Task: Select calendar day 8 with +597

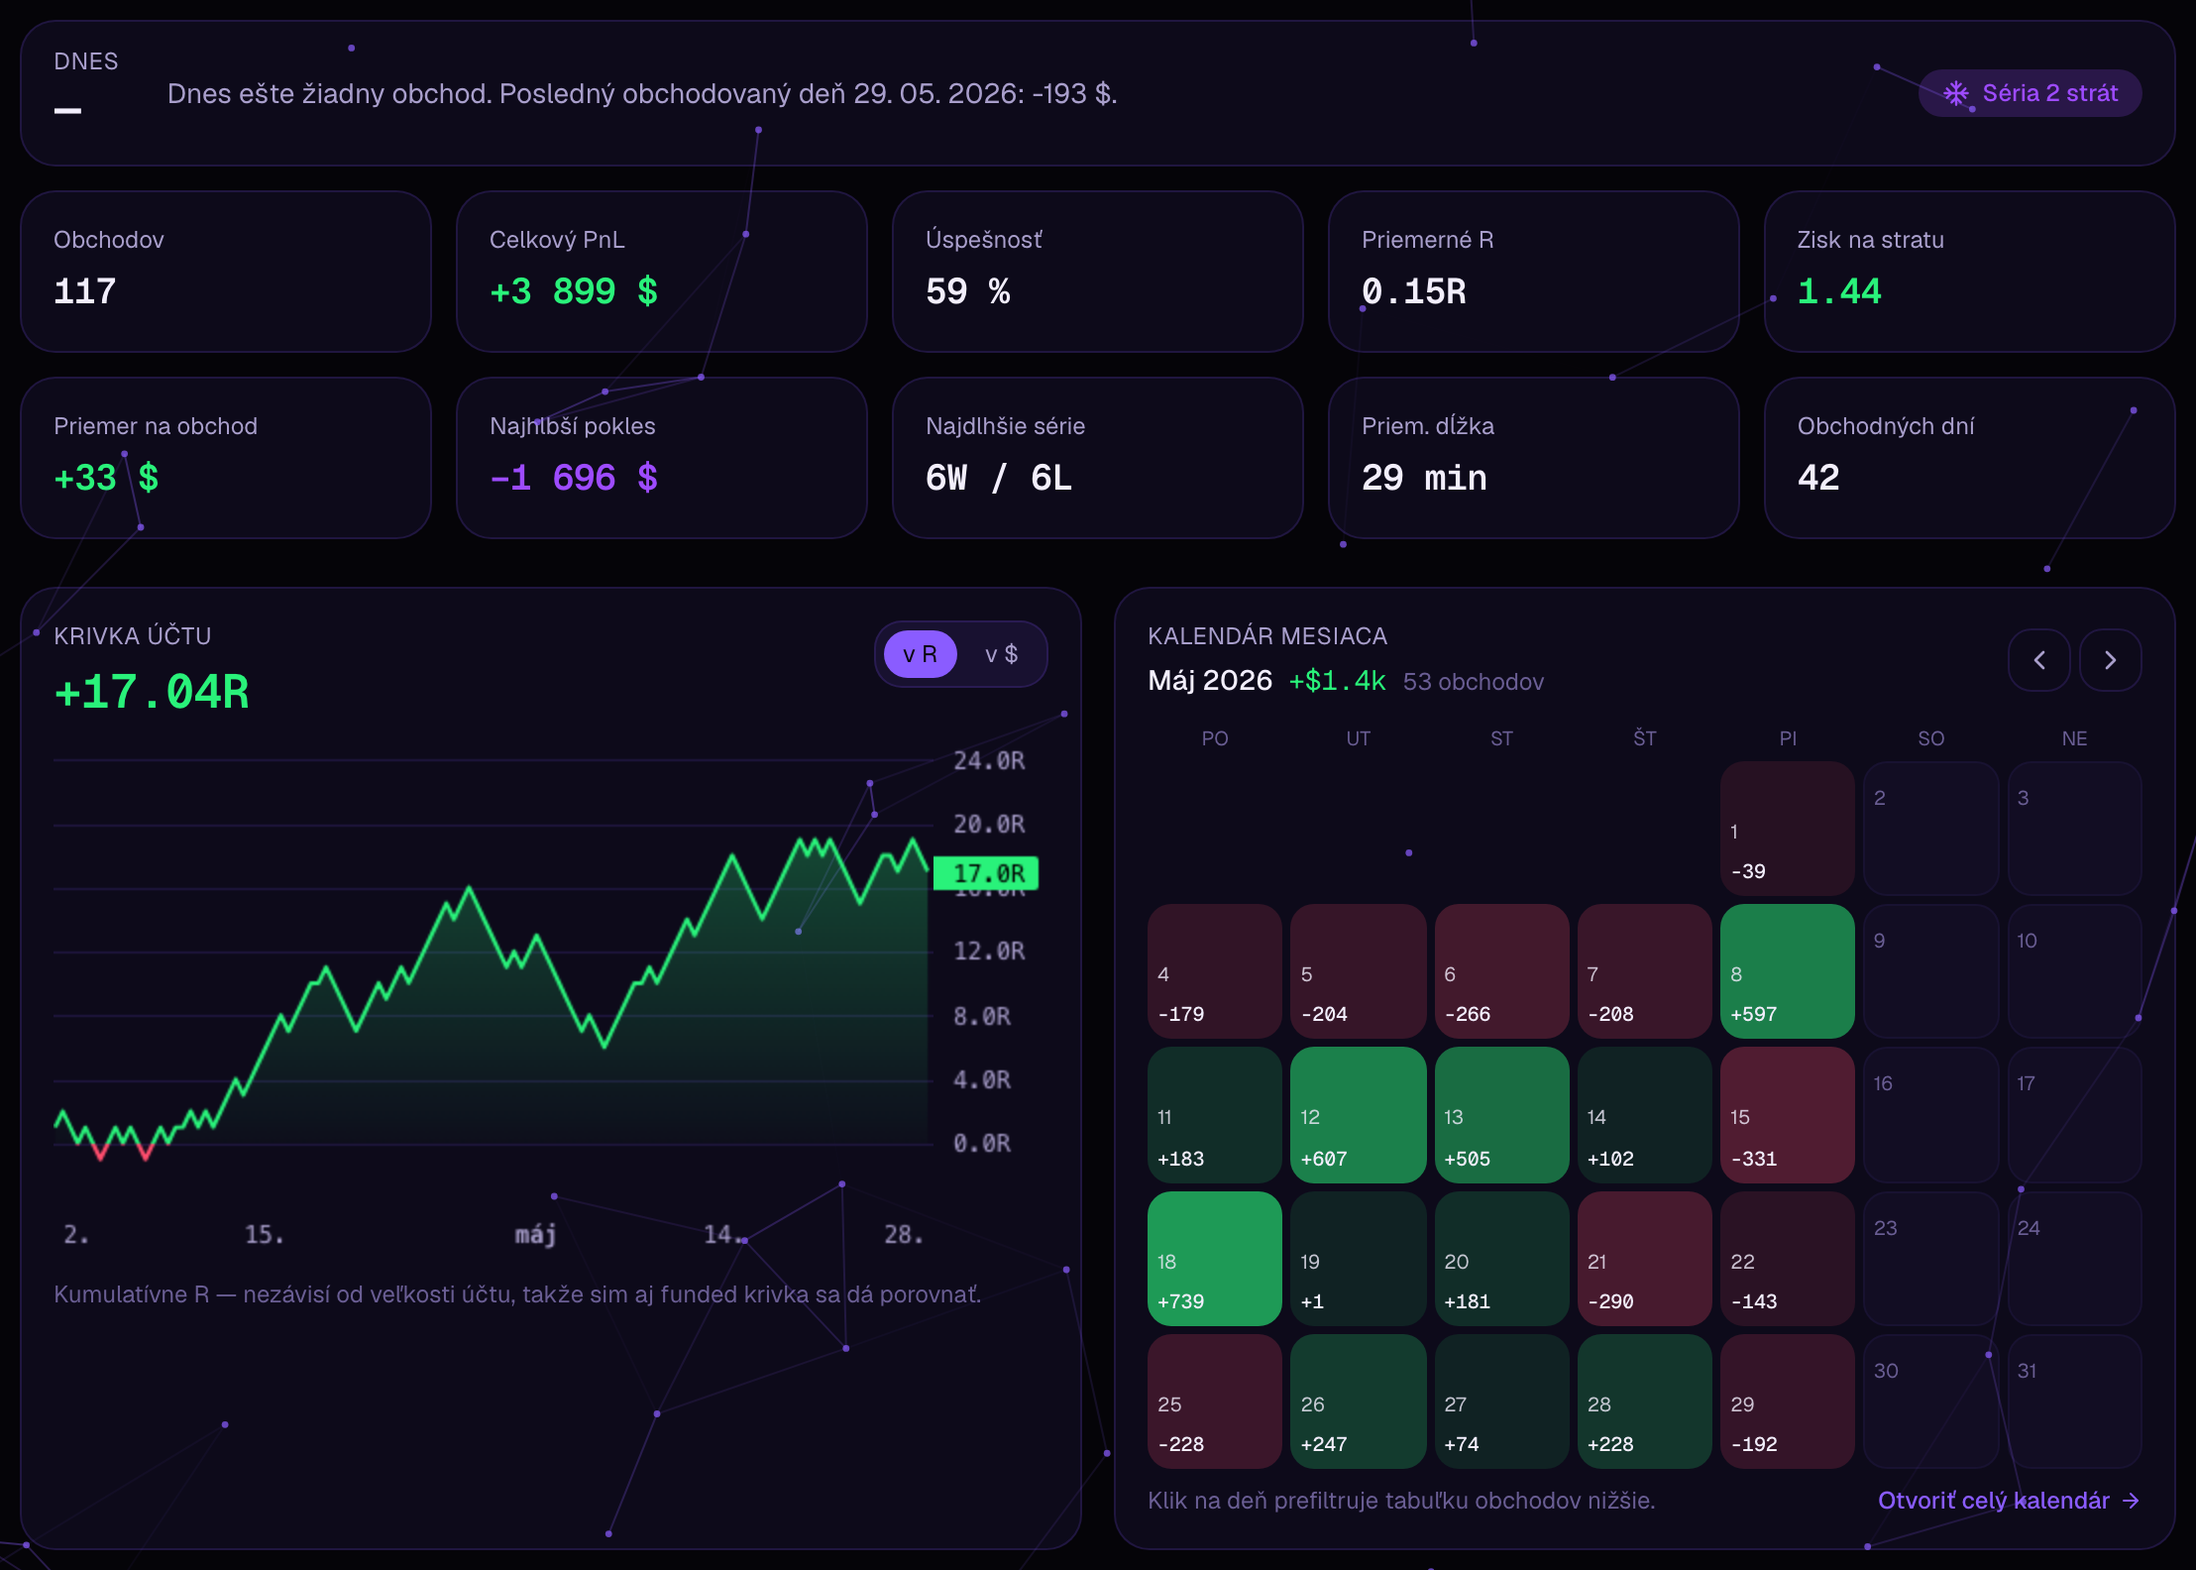Action: tap(1788, 971)
